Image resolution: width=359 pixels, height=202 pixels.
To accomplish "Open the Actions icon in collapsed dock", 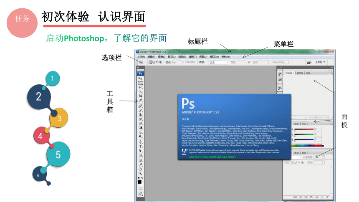I will (x=280, y=80).
